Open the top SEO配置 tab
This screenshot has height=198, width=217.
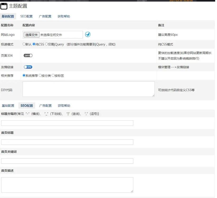pos(26,16)
